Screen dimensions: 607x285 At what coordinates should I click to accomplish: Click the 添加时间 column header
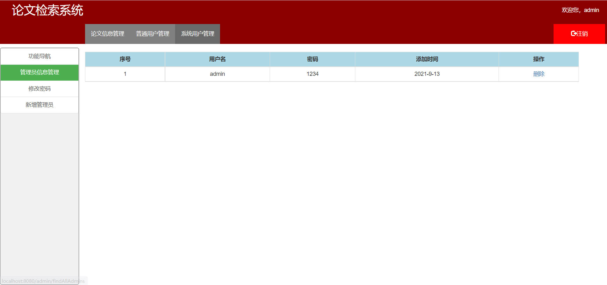click(x=427, y=59)
